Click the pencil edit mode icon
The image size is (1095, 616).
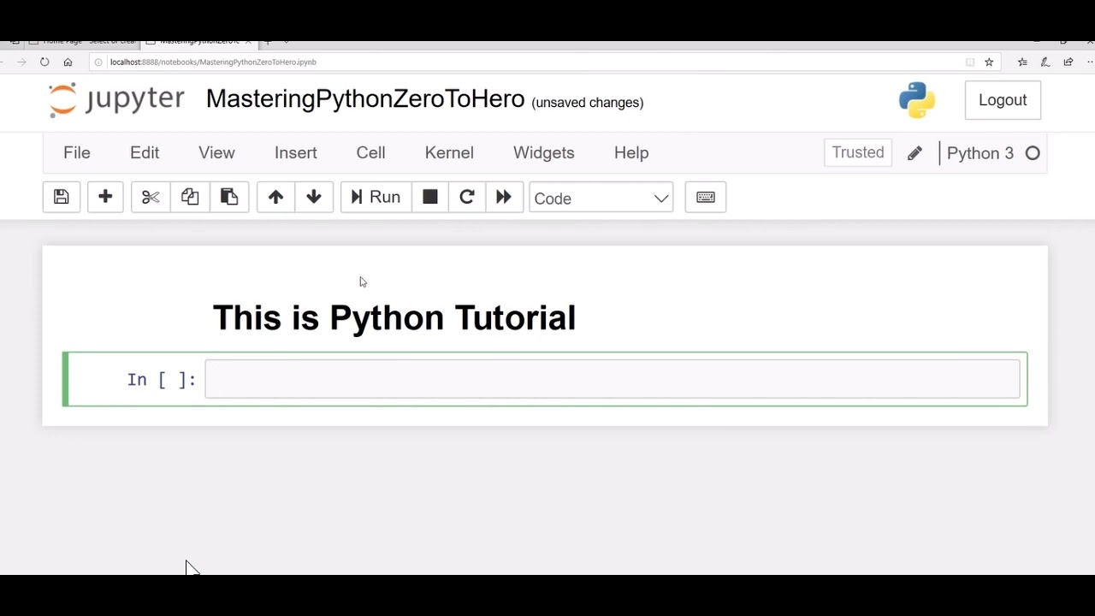click(914, 153)
